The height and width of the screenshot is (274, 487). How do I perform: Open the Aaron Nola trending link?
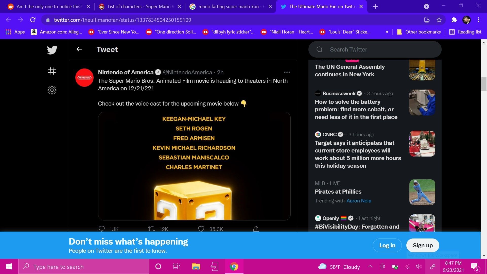click(359, 201)
